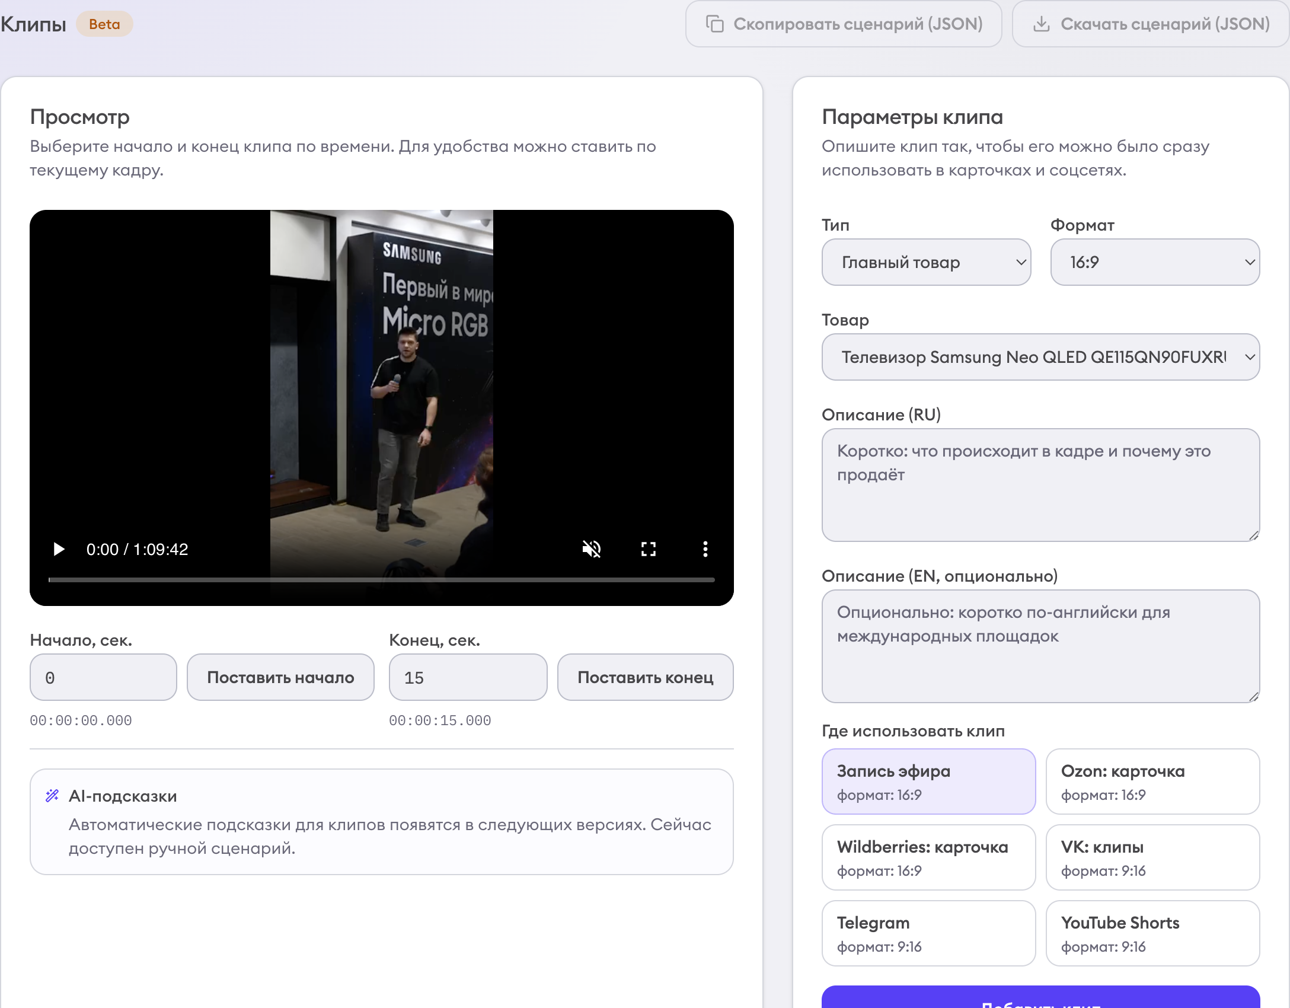Unmute the video sound
The width and height of the screenshot is (1290, 1008).
[591, 549]
